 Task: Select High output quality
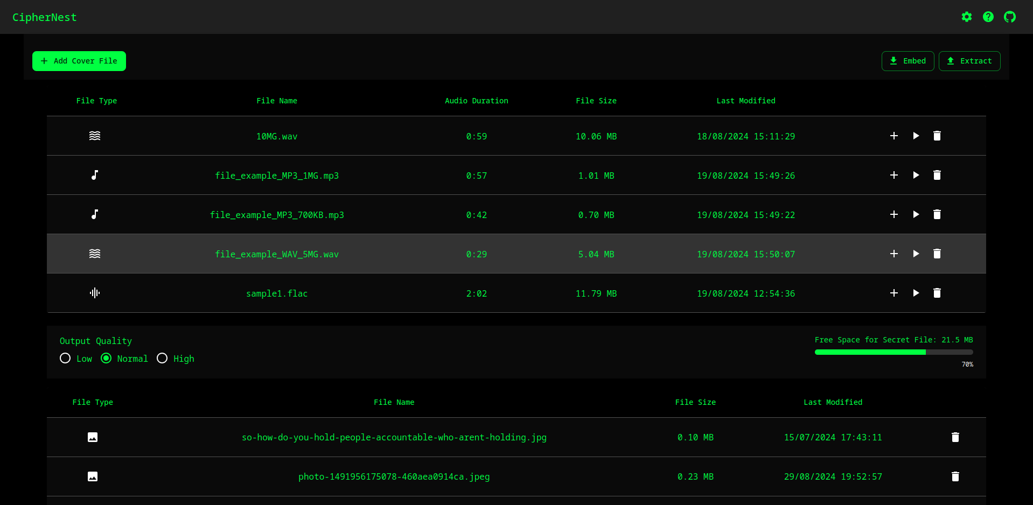(x=162, y=359)
